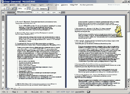Screen dimensions: 130x94
Task: Click the Multiple Pages icon
Action: (15, 9)
